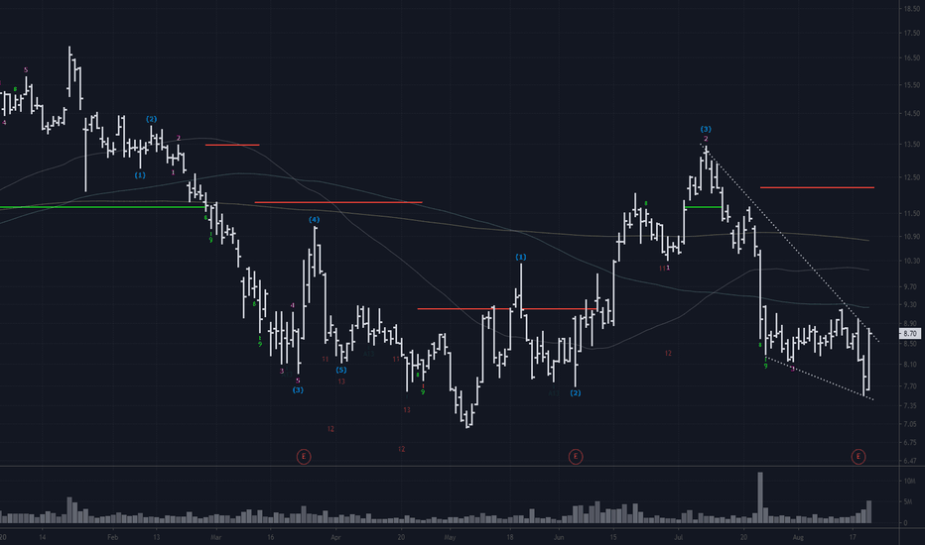Image resolution: width=925 pixels, height=545 pixels.
Task: Select the blue (1) label above May spike
Action: [520, 257]
